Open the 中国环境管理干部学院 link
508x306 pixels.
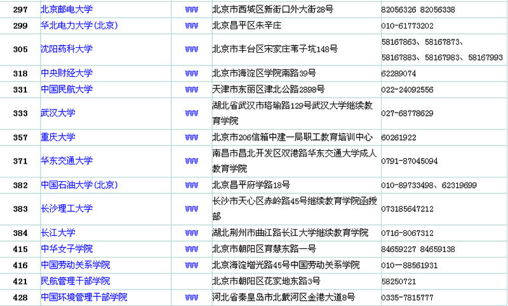[84, 297]
